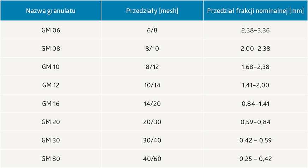The image size is (308, 168).
Task: Select the GM 16 row label
Action: (x=51, y=104)
